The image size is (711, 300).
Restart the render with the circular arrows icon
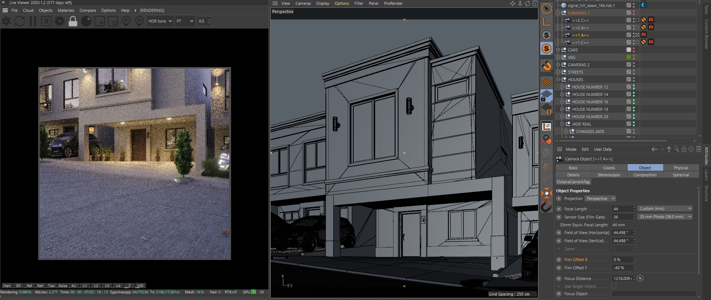(20, 21)
